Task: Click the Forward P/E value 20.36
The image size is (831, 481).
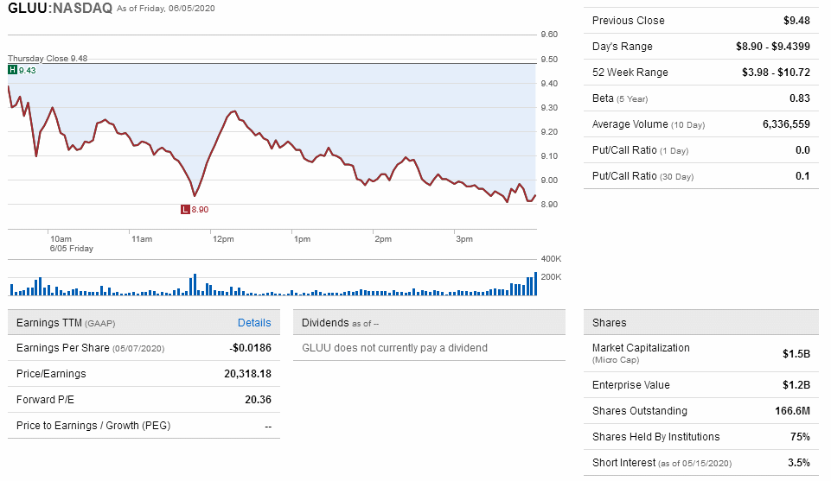Action: point(258,400)
